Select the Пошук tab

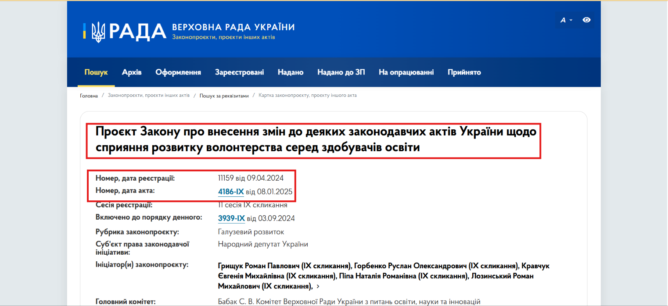(x=96, y=72)
